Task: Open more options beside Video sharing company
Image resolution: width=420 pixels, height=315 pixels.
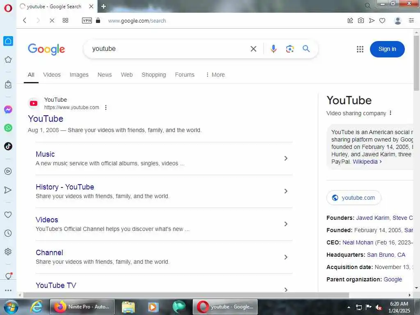Action: point(390,113)
